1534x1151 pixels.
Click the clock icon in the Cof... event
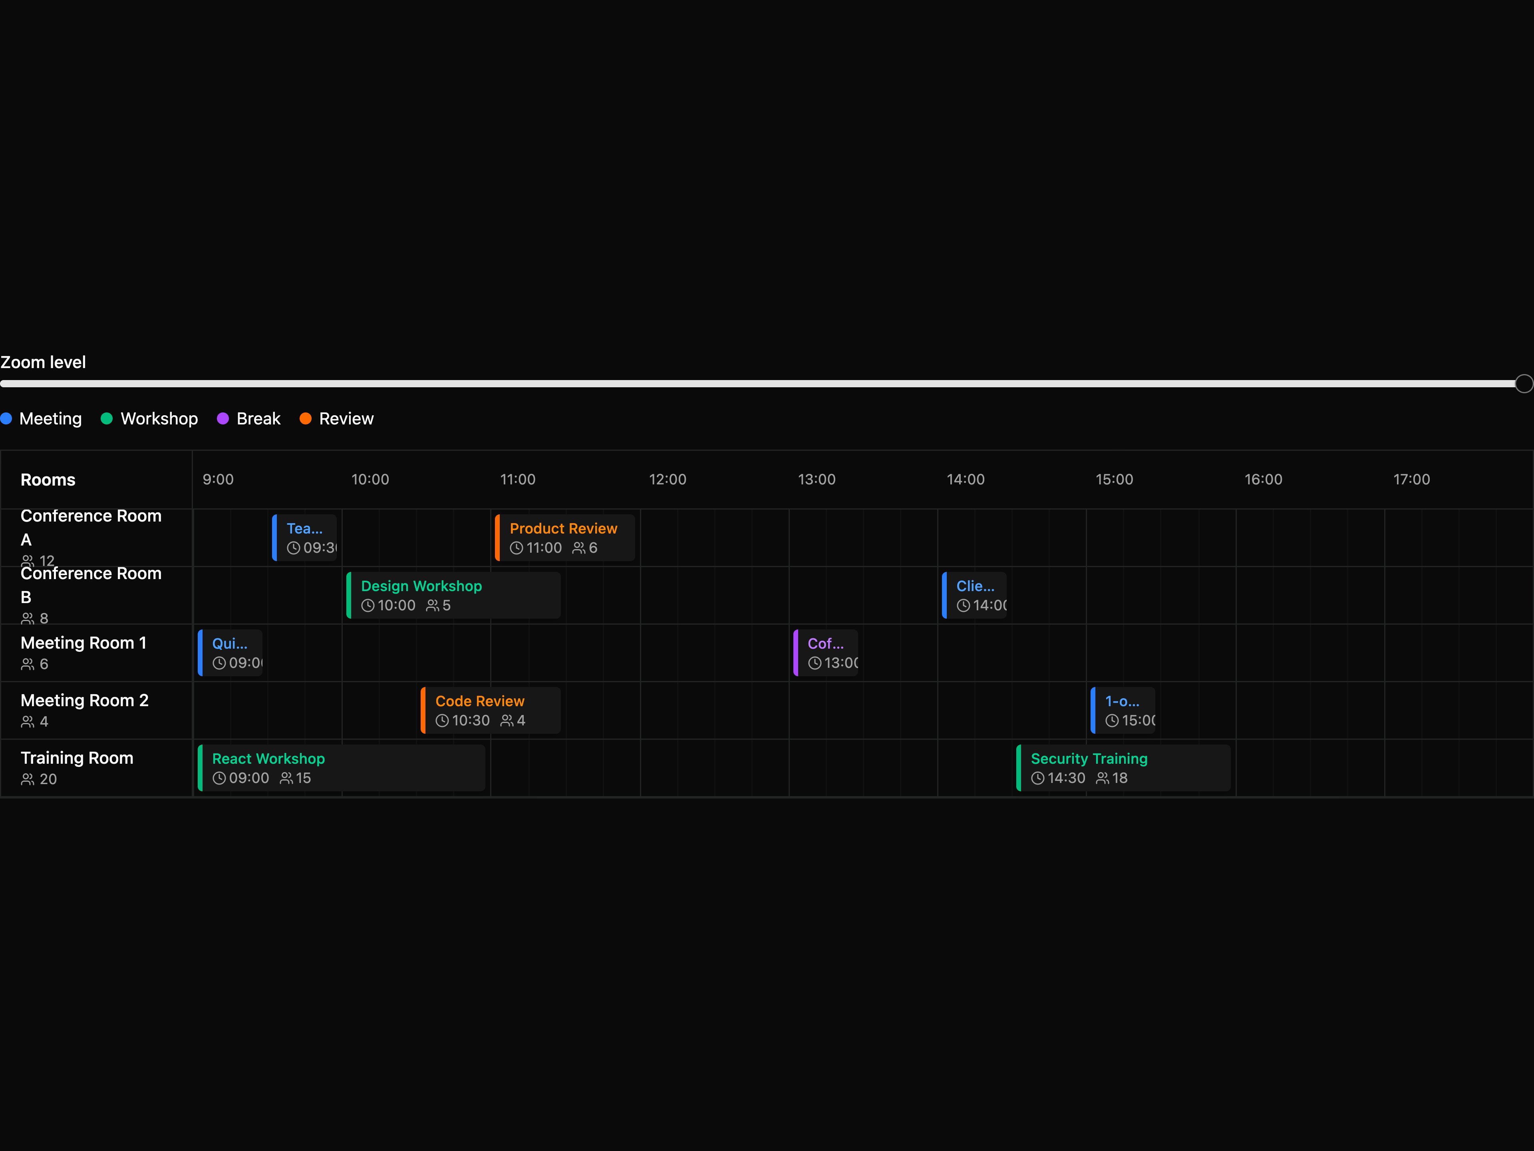coord(815,663)
